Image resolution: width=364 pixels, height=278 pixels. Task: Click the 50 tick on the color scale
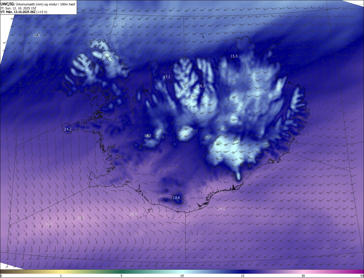click(x=362, y=276)
